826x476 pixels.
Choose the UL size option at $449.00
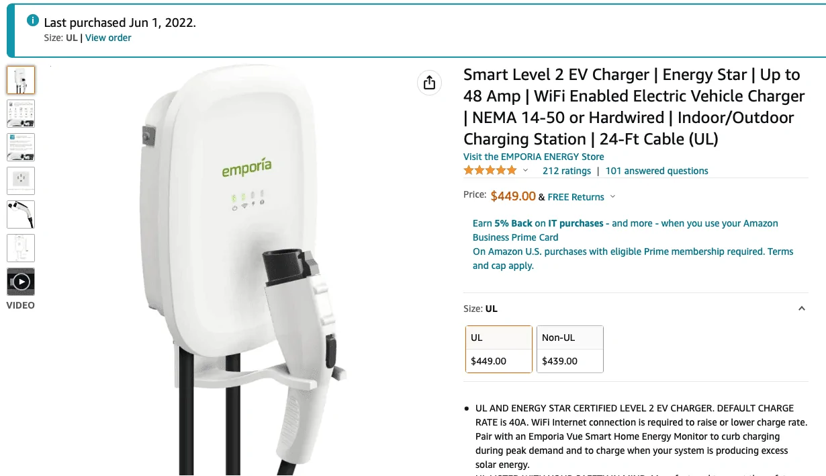tap(499, 349)
